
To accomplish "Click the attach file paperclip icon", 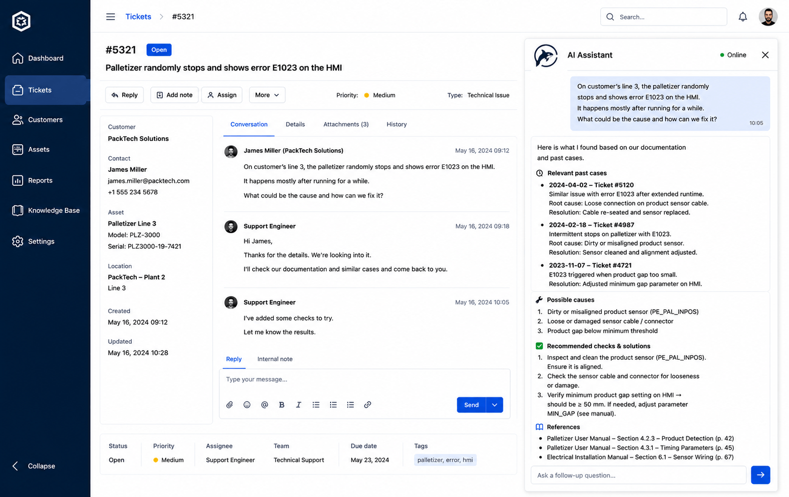I will click(230, 405).
